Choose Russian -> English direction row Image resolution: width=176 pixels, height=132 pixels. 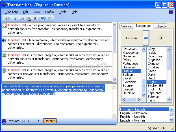[x=144, y=109]
